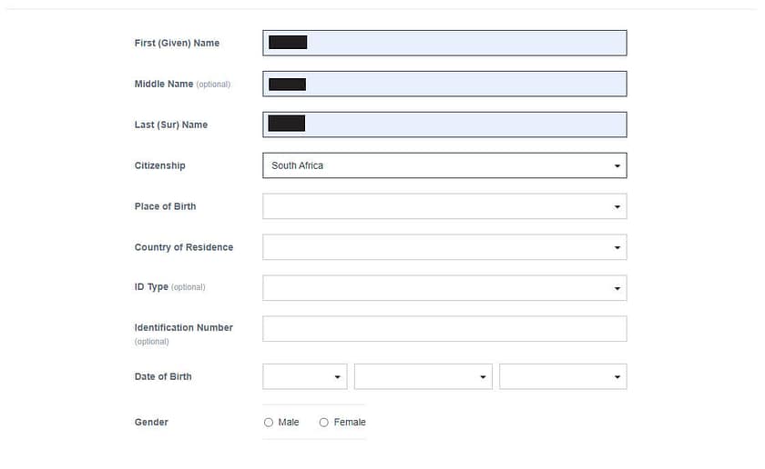Click the Identification Number input box
Viewport: 765px width, 469px height.
[x=444, y=329]
